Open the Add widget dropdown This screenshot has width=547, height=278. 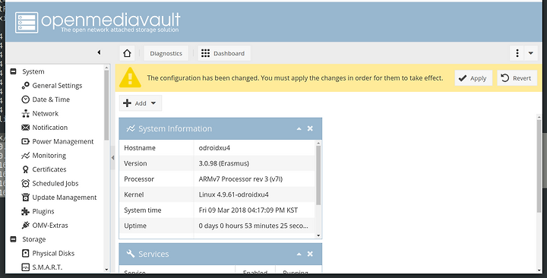(x=141, y=103)
